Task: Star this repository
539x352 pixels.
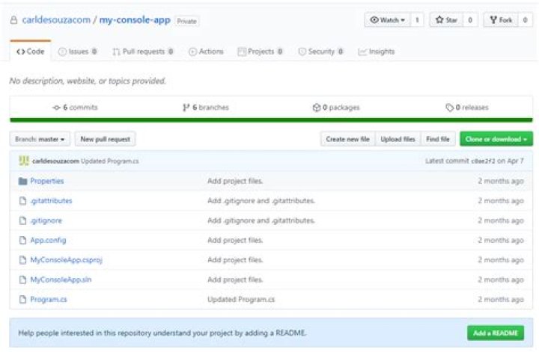Action: [446, 20]
